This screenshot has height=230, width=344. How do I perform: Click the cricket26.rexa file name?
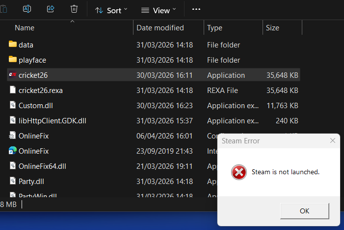click(x=41, y=91)
